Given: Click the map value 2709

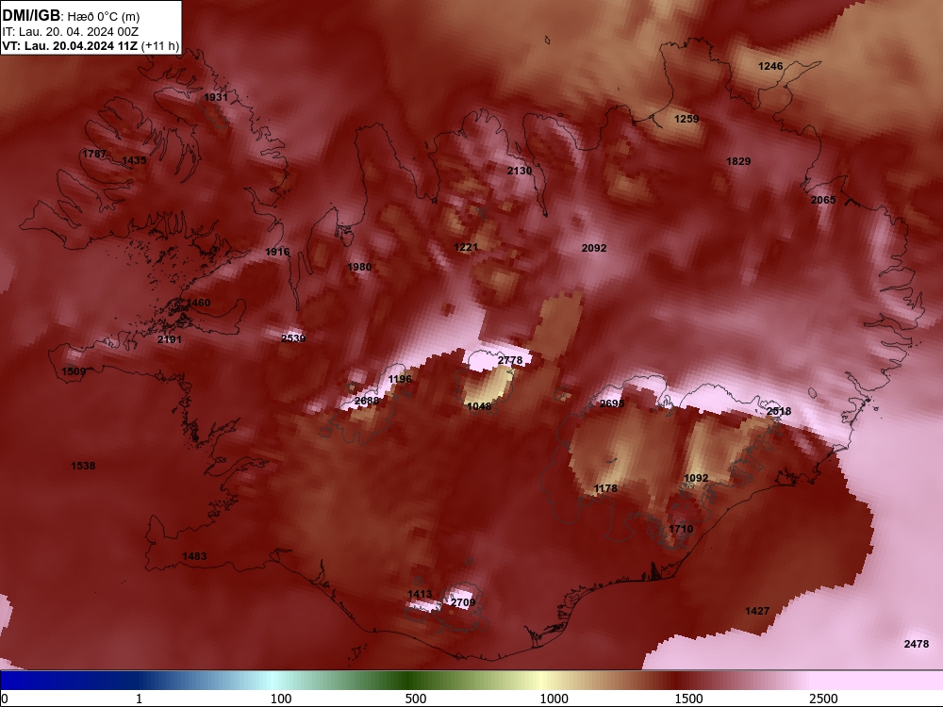Looking at the screenshot, I should pos(463,602).
